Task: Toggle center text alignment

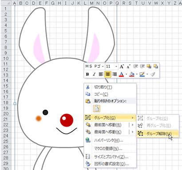Action: pos(108,74)
